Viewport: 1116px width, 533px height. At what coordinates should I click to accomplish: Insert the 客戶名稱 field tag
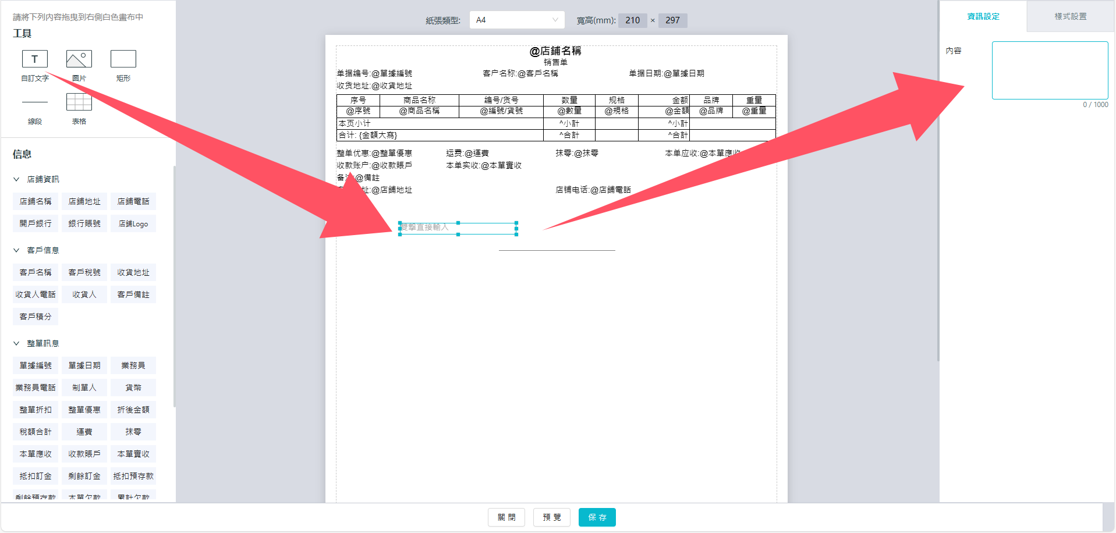[x=35, y=272]
